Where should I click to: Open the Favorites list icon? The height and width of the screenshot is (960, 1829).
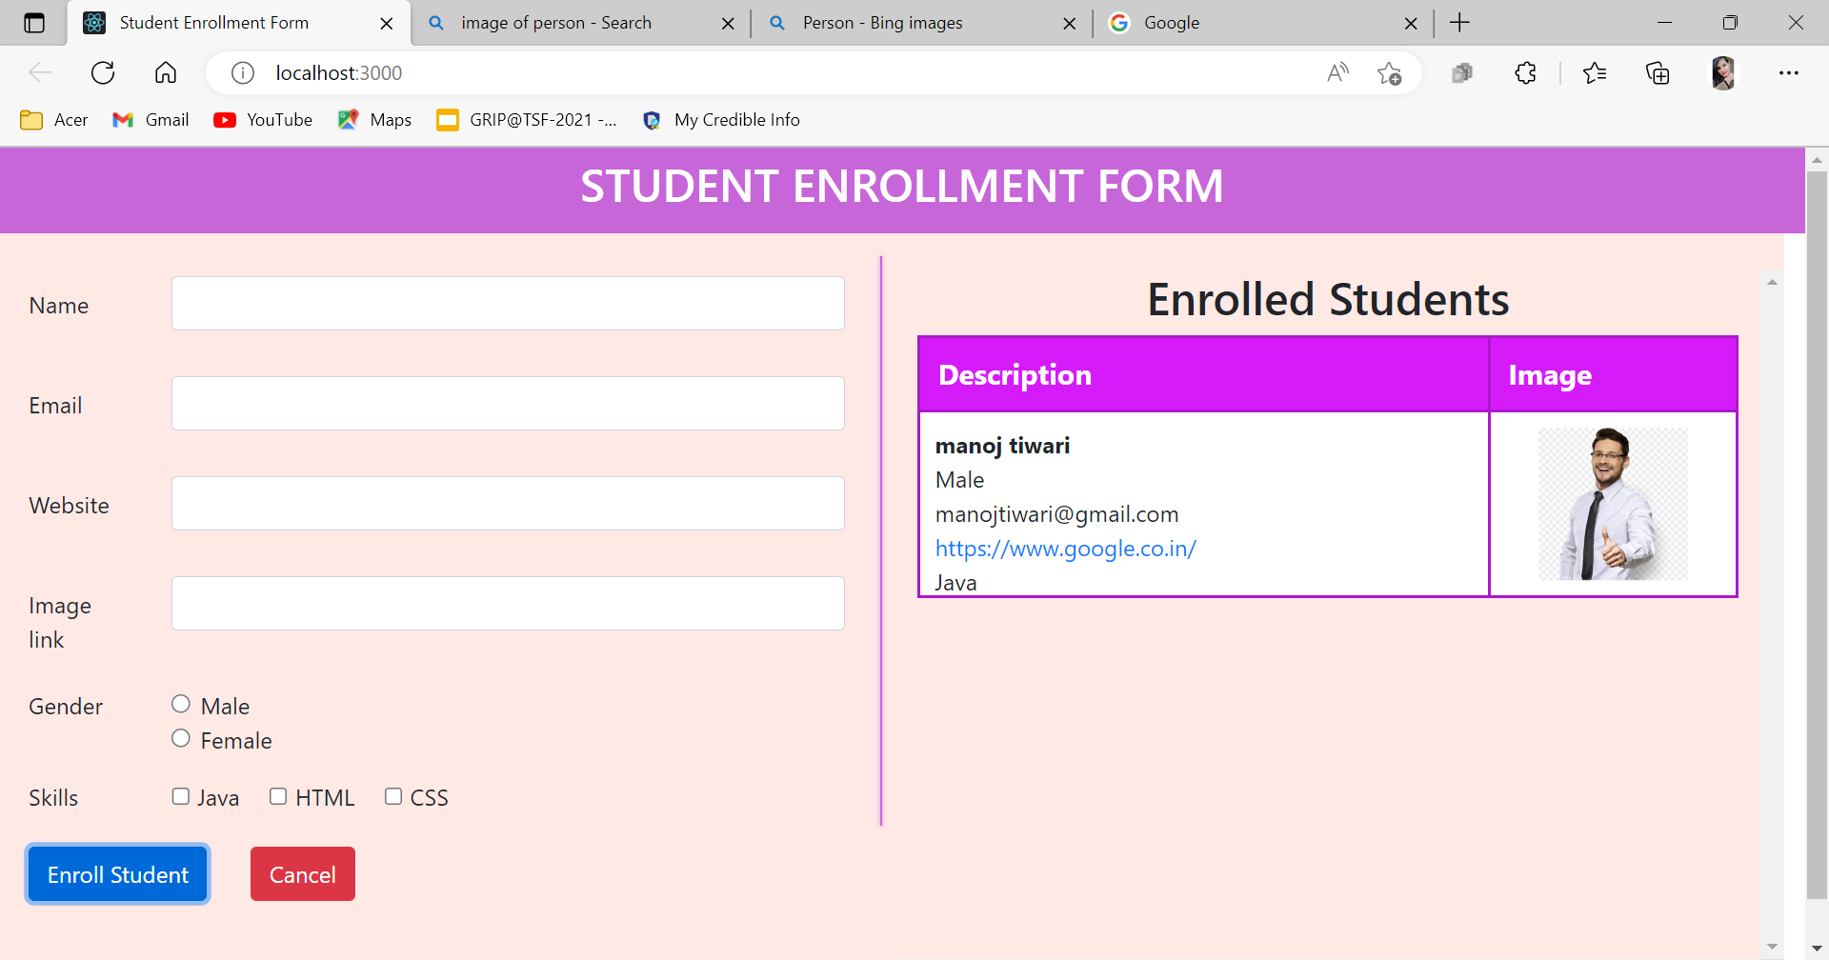click(1594, 72)
